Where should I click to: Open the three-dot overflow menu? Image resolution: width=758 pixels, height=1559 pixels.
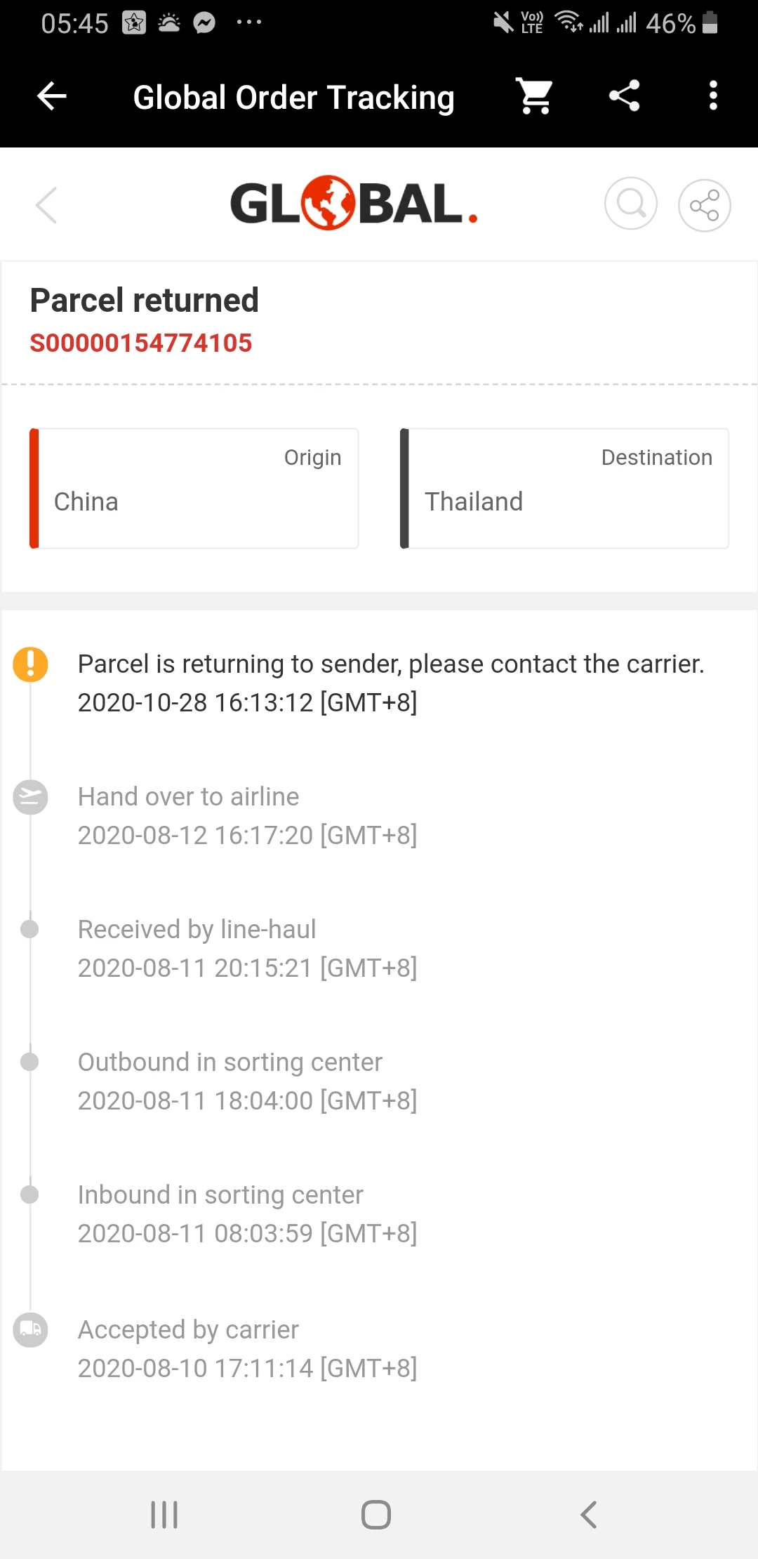pos(713,96)
